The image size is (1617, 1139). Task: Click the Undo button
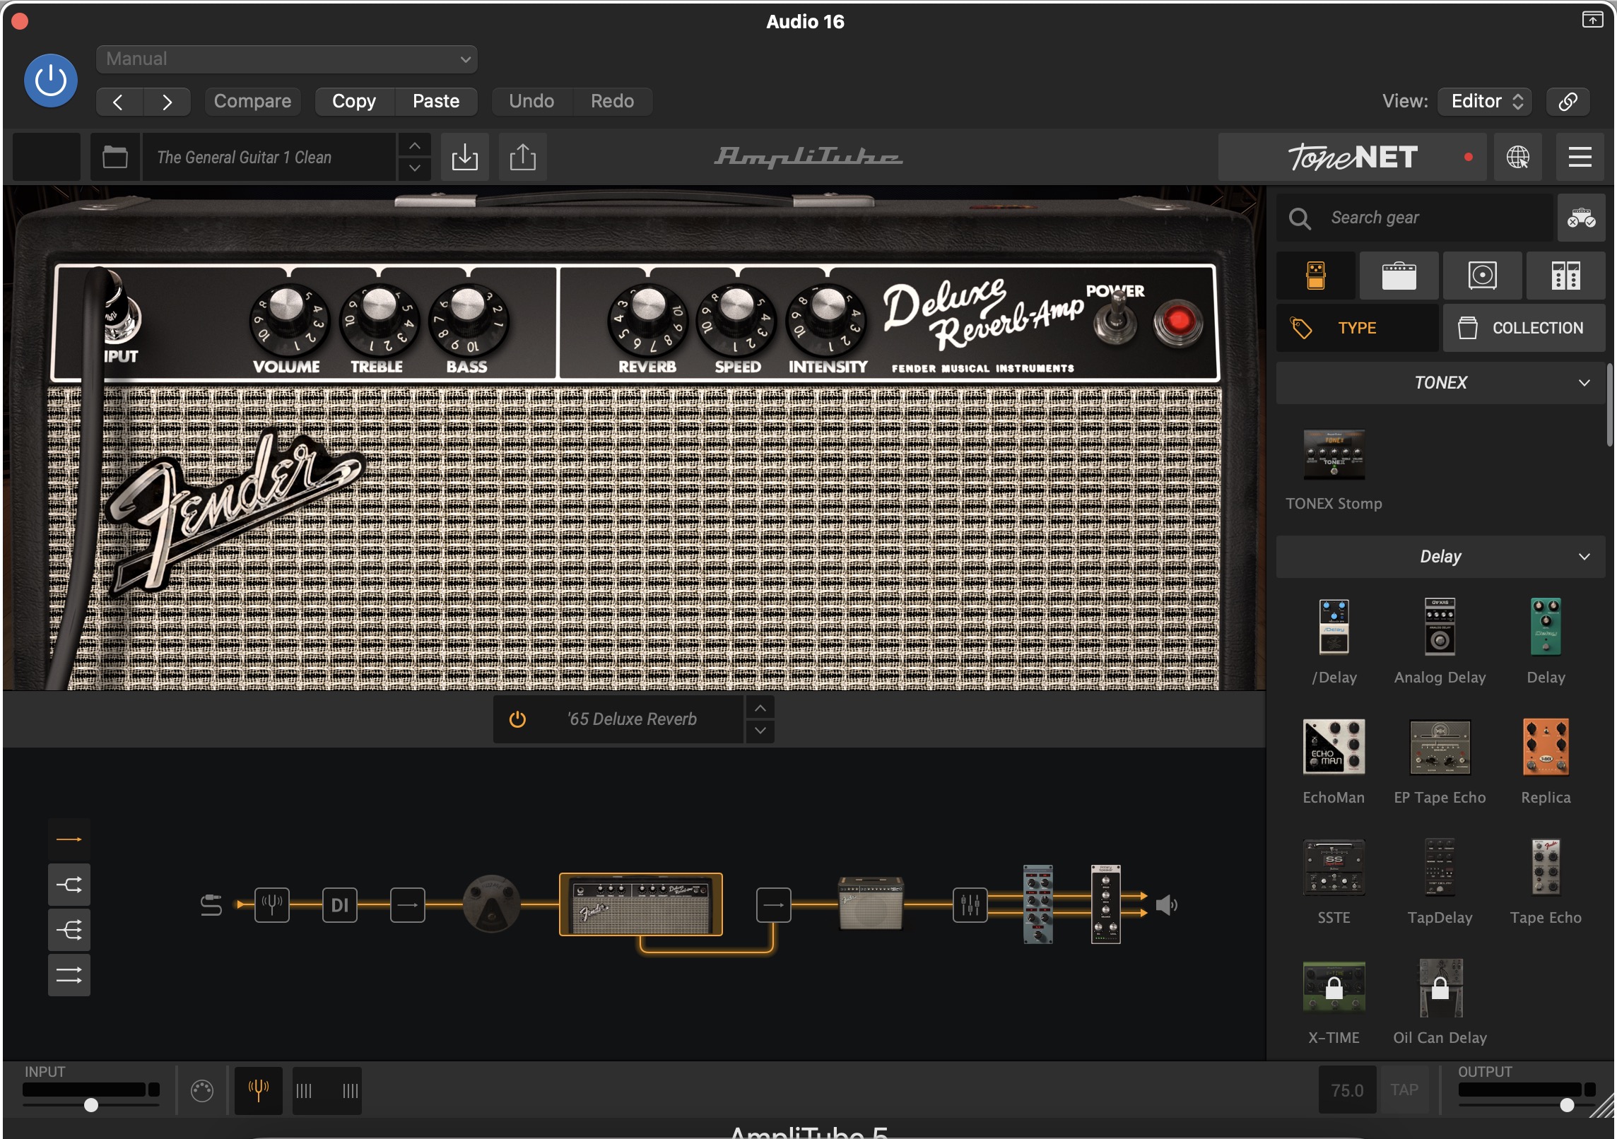tap(531, 102)
